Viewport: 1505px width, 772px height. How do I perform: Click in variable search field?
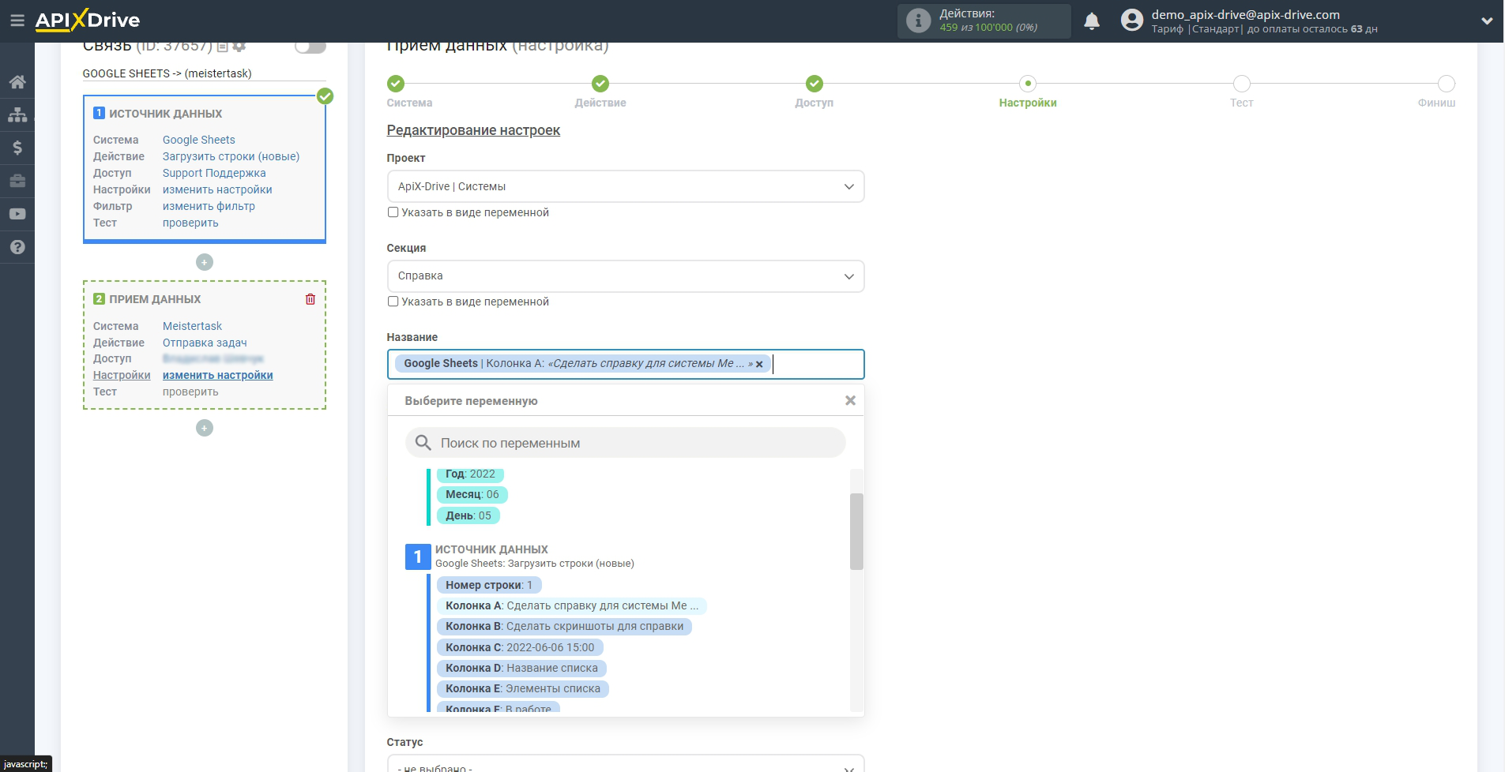coord(626,443)
